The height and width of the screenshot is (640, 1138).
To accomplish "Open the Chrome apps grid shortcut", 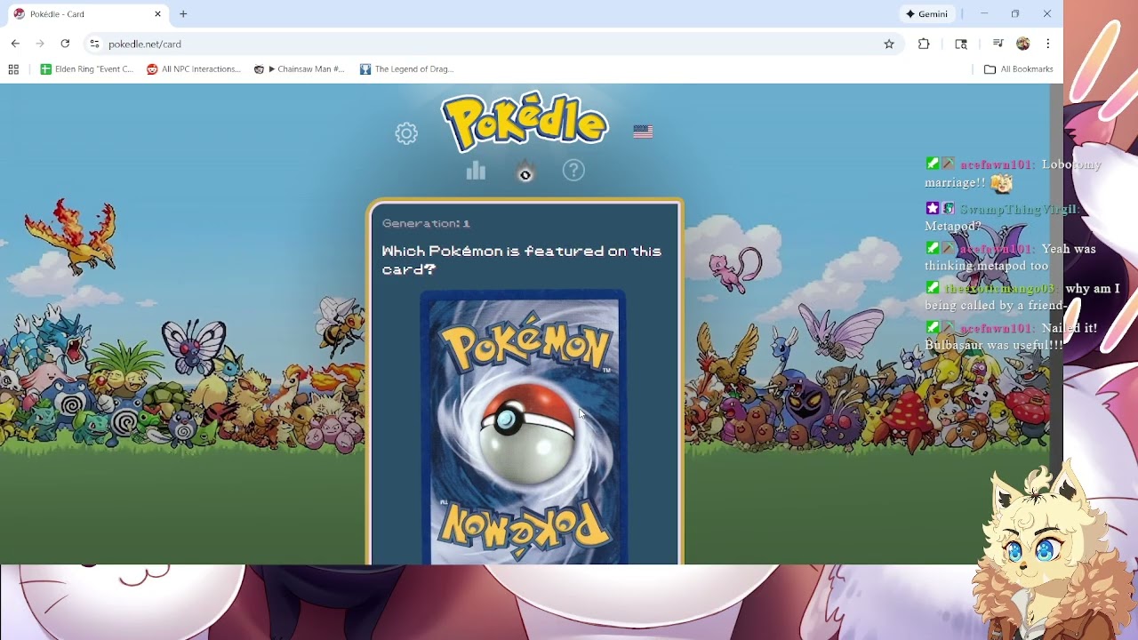I will pyautogui.click(x=13, y=69).
